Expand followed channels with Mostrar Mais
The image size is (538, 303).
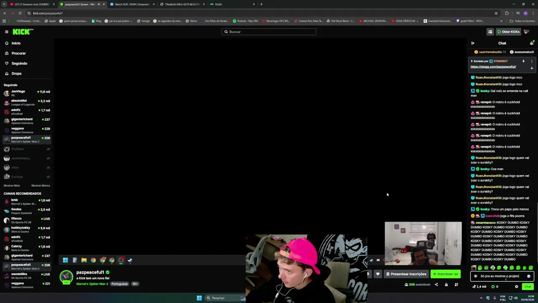click(12, 186)
